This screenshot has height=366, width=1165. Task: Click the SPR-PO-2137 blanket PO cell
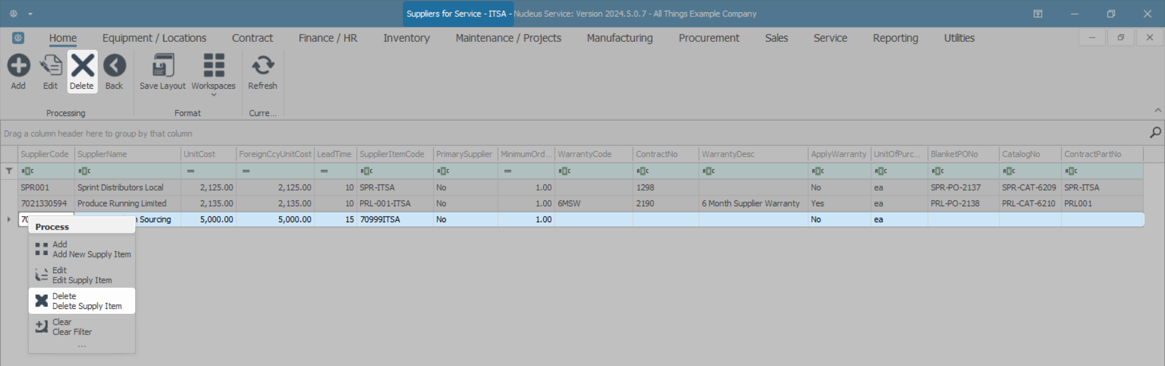coord(963,188)
